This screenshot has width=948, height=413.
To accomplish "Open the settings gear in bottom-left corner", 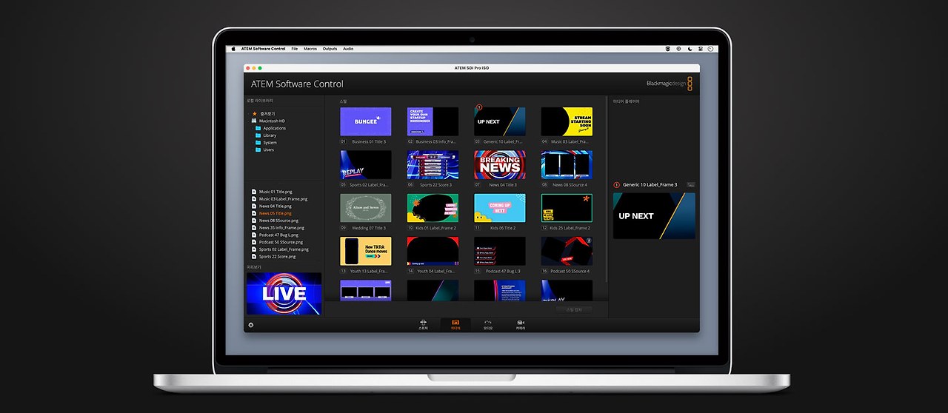I will click(250, 325).
